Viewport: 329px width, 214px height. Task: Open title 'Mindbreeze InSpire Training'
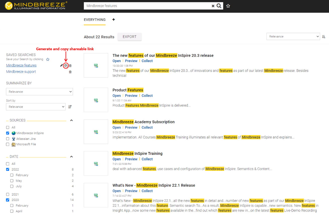(137, 153)
